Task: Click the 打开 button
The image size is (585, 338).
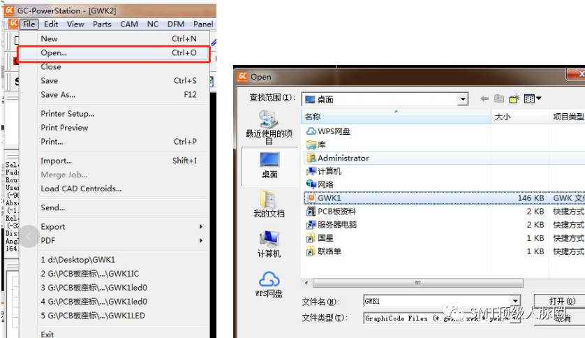Action: tap(561, 301)
